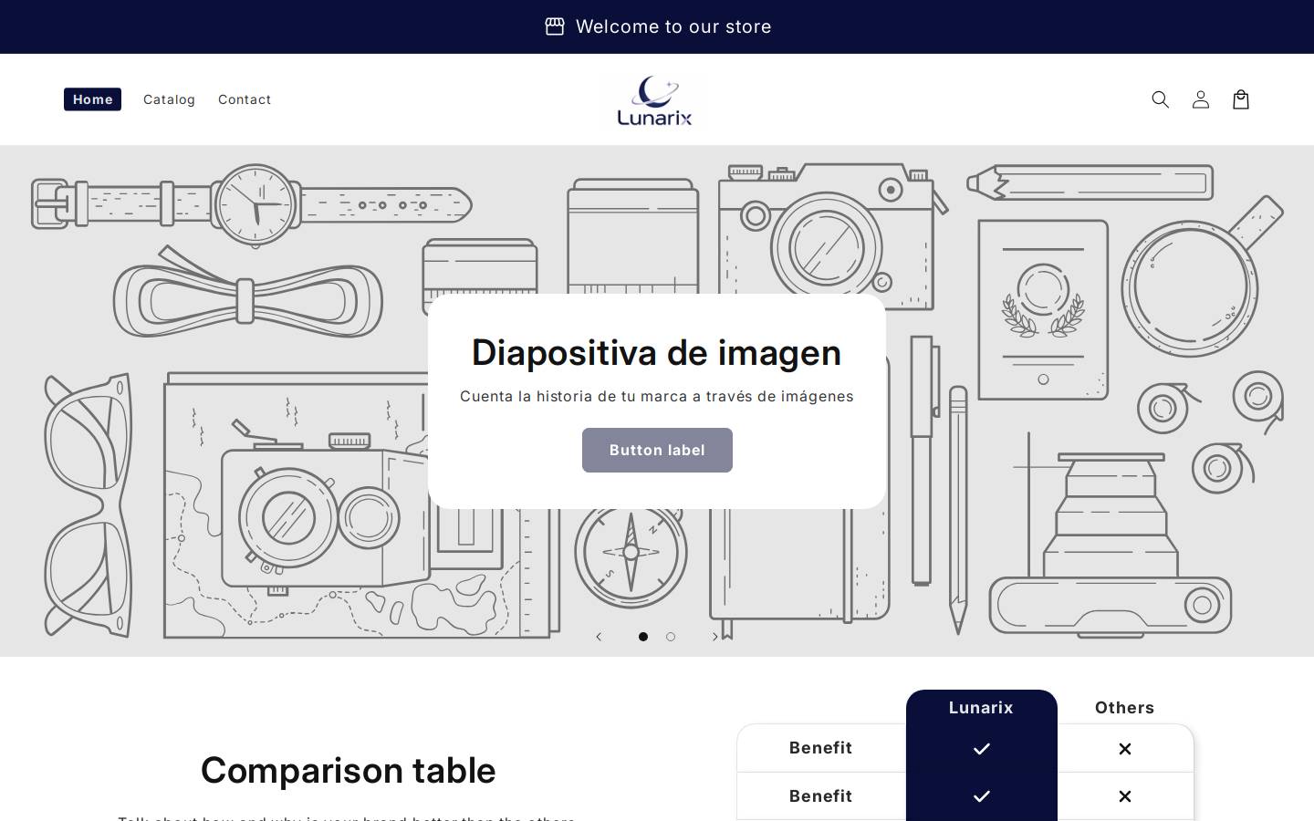Open the account login icon

click(1200, 99)
